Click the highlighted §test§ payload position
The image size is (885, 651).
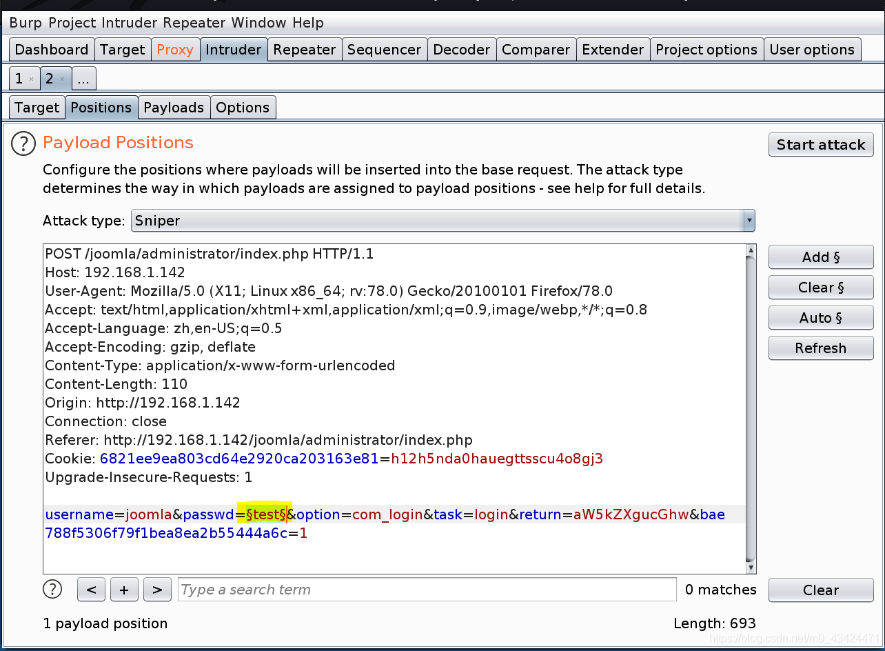[x=265, y=514]
